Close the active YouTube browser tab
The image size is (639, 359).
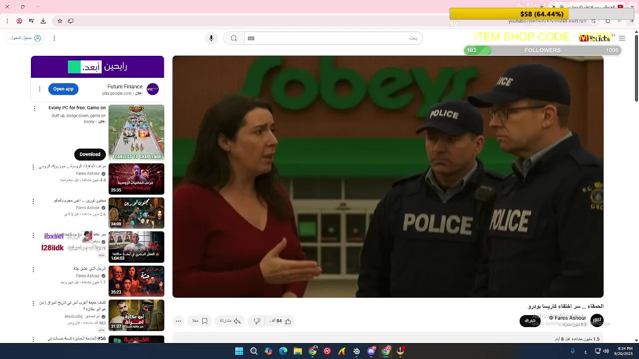[554, 7]
